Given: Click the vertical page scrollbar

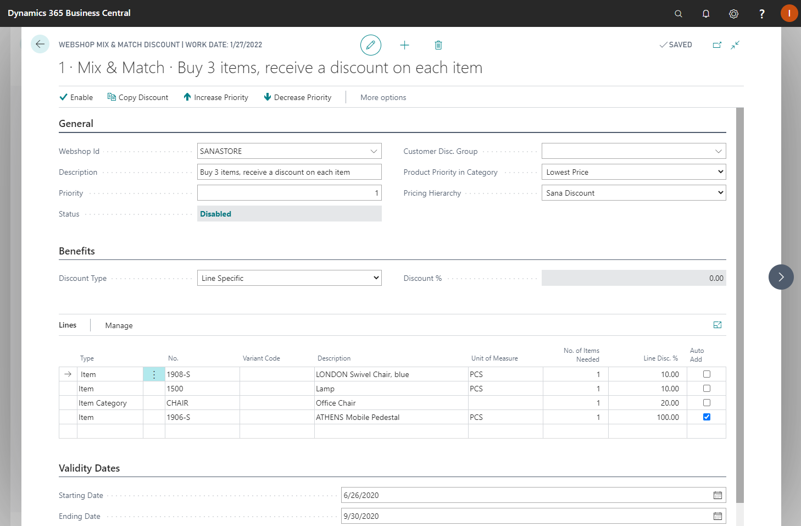Looking at the screenshot, I should coord(739,305).
